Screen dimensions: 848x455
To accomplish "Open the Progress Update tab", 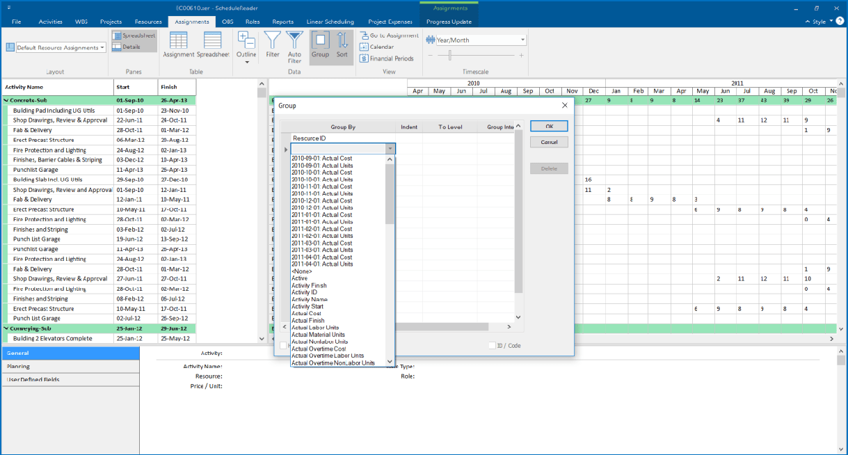I will [x=449, y=22].
